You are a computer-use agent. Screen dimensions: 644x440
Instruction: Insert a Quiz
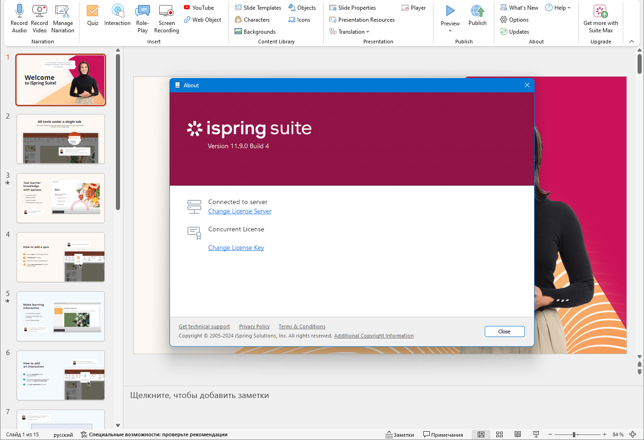(x=93, y=15)
